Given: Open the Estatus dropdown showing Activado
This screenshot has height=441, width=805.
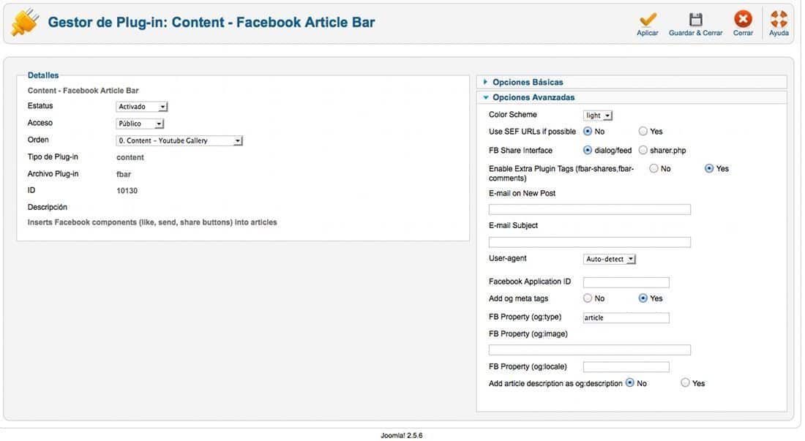Looking at the screenshot, I should point(142,107).
